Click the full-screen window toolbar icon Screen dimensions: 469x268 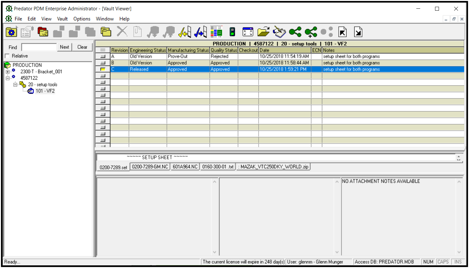(248, 32)
